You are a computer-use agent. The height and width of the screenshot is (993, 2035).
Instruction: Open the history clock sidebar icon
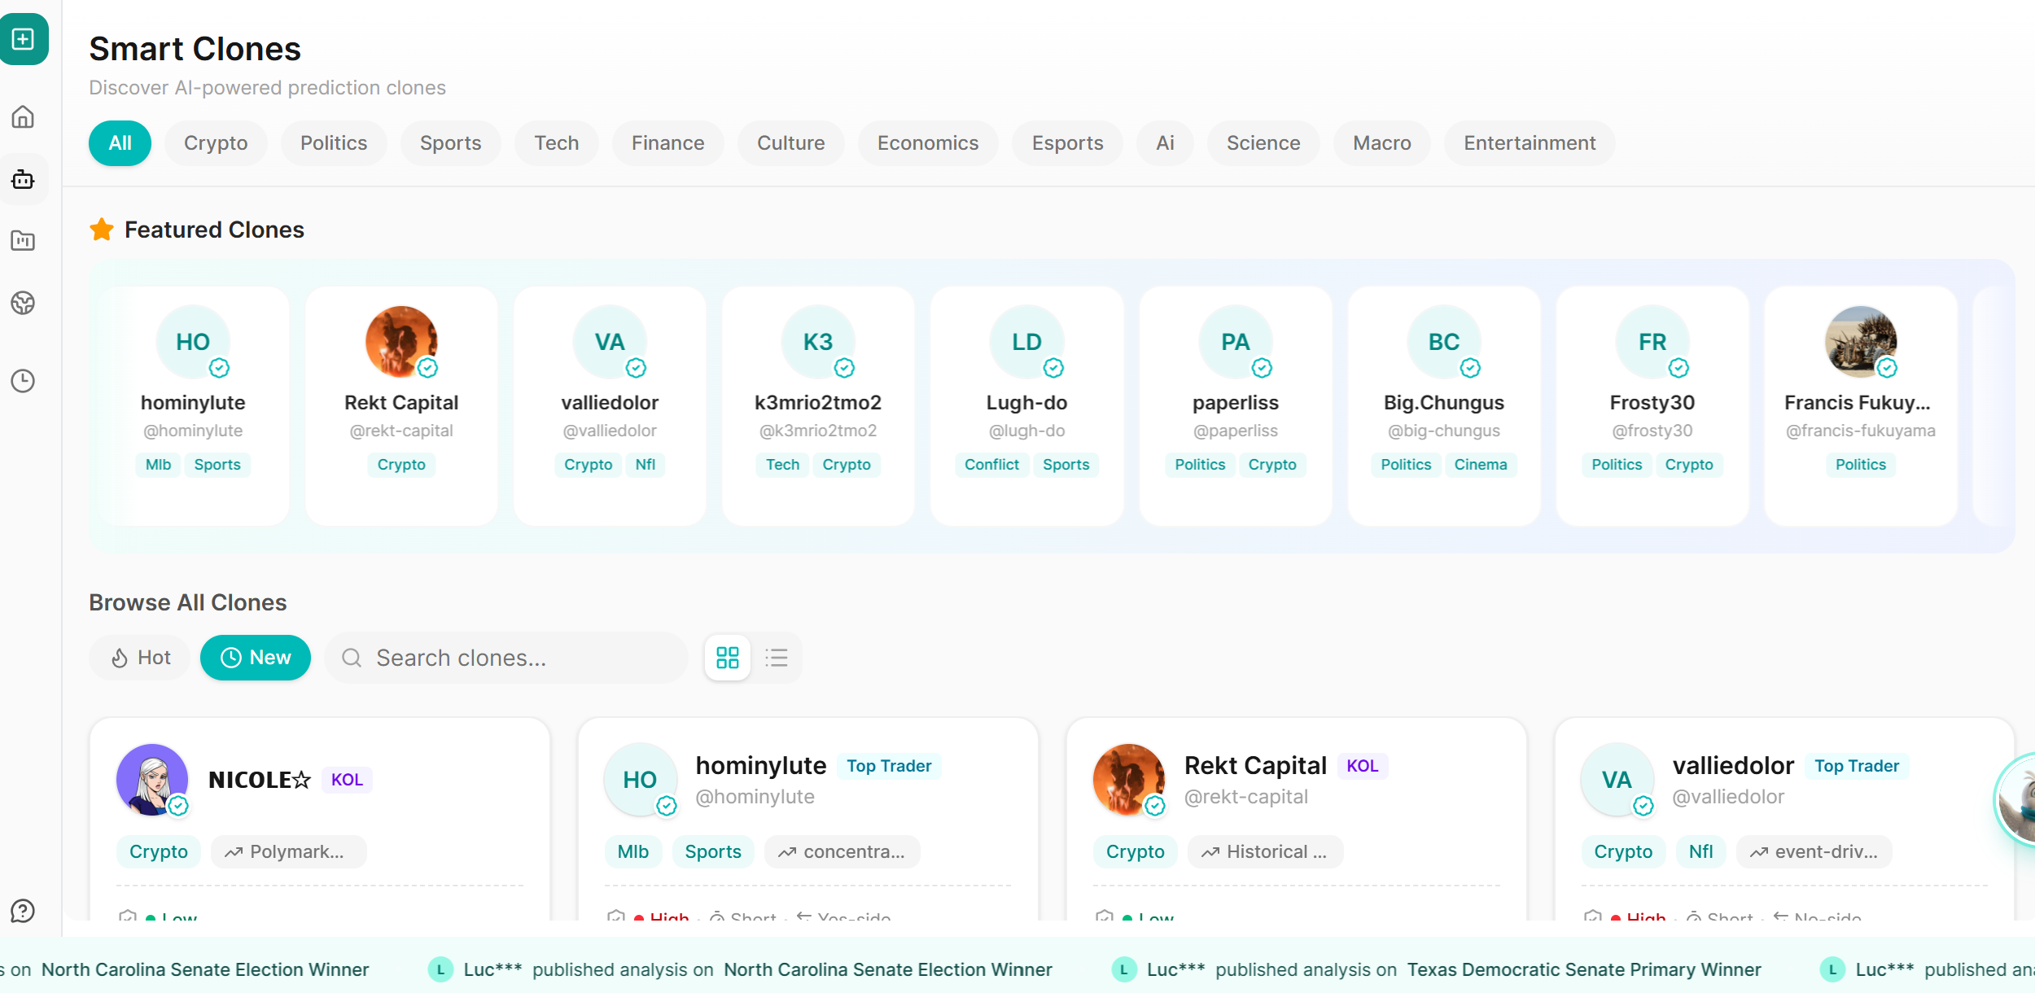pyautogui.click(x=23, y=381)
